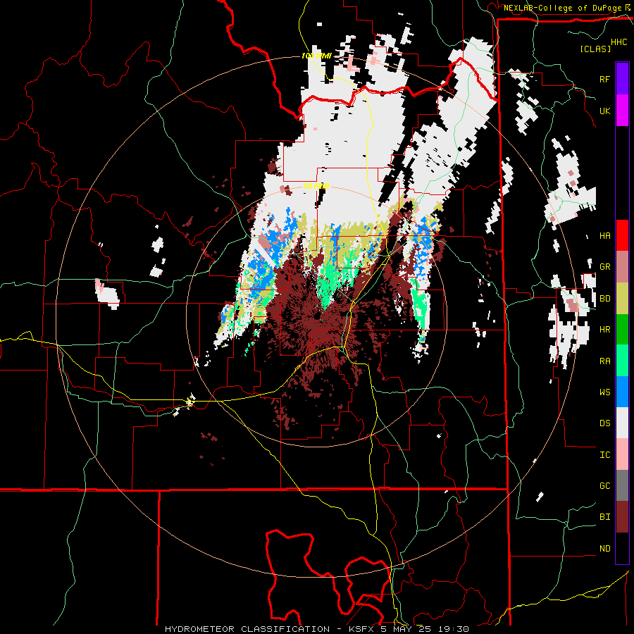Viewport: 634px width, 634px height.
Task: Click the GR legend label
Action: (604, 267)
